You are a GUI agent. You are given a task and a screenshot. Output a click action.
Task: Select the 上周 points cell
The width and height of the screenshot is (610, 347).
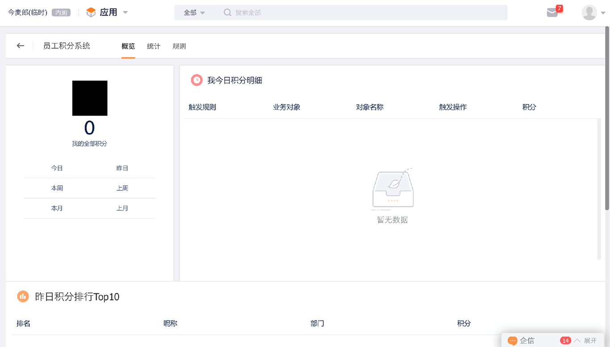122,188
